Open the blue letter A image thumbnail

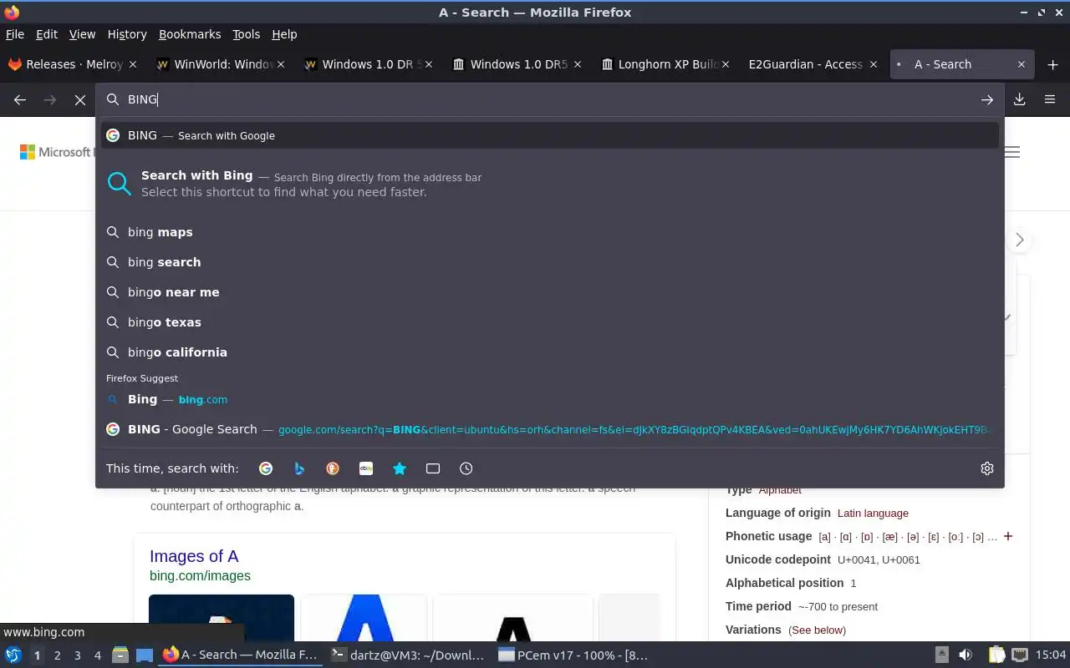click(364, 618)
